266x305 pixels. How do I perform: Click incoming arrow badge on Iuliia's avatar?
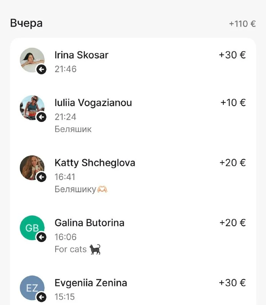[x=41, y=117]
